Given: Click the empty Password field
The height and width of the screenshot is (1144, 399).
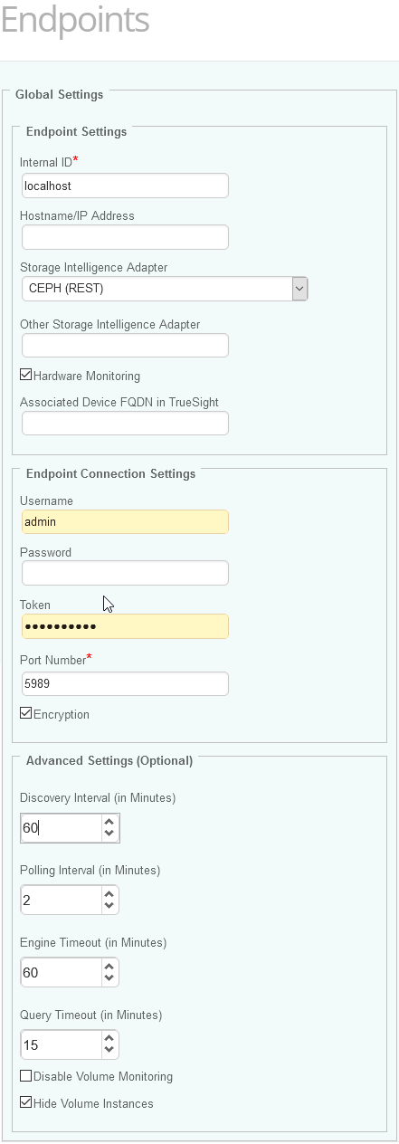Looking at the screenshot, I should coord(125,573).
